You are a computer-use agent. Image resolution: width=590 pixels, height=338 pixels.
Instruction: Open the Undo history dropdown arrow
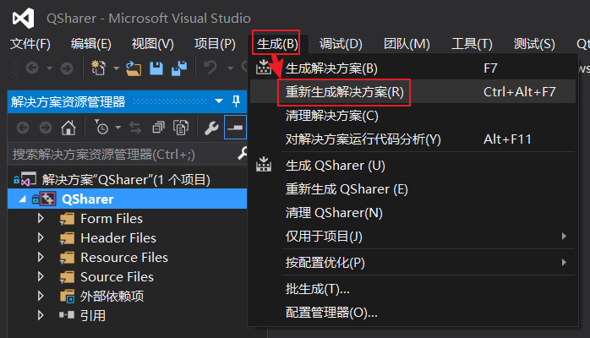click(x=230, y=68)
